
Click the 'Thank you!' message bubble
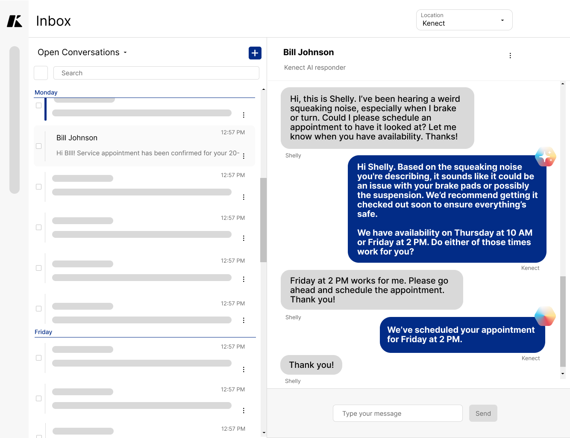311,365
